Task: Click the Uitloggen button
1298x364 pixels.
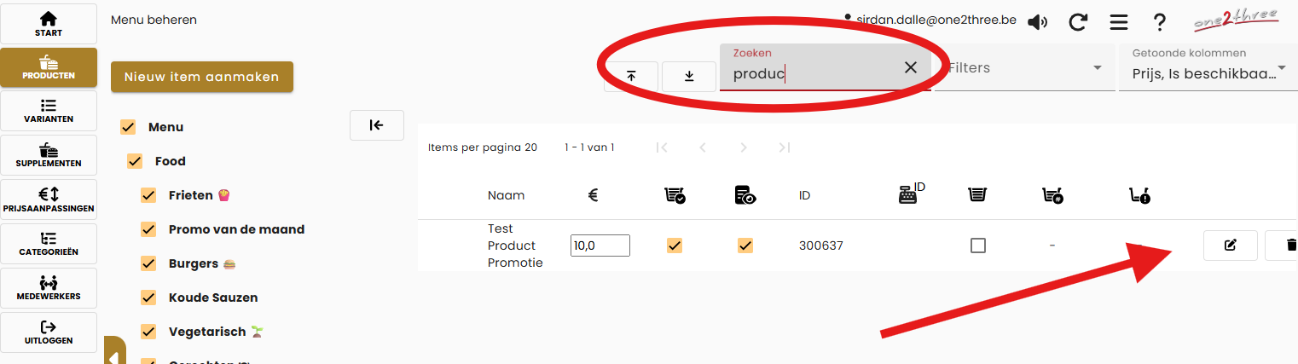Action: 49,332
